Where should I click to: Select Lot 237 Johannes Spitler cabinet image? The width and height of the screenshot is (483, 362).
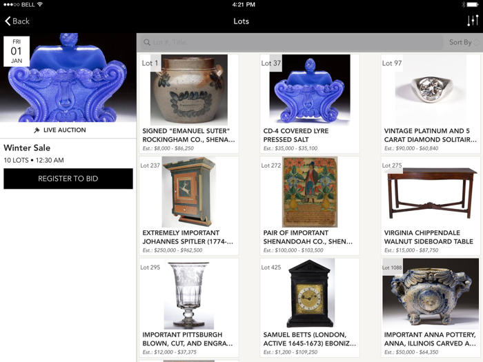click(x=189, y=192)
